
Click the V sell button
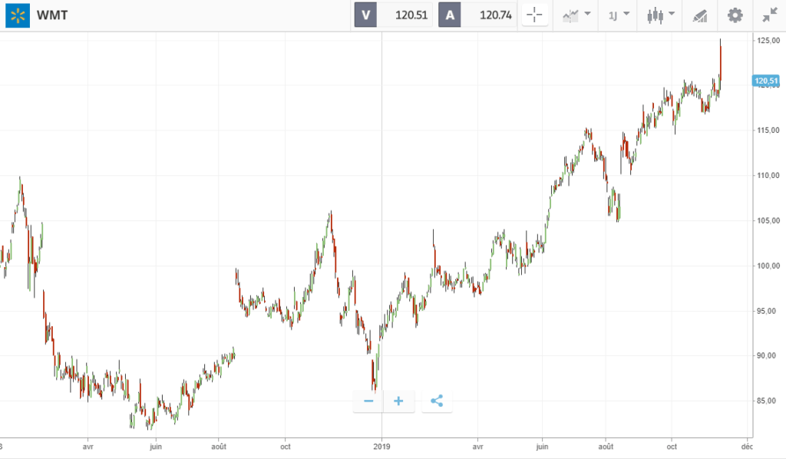coord(365,15)
